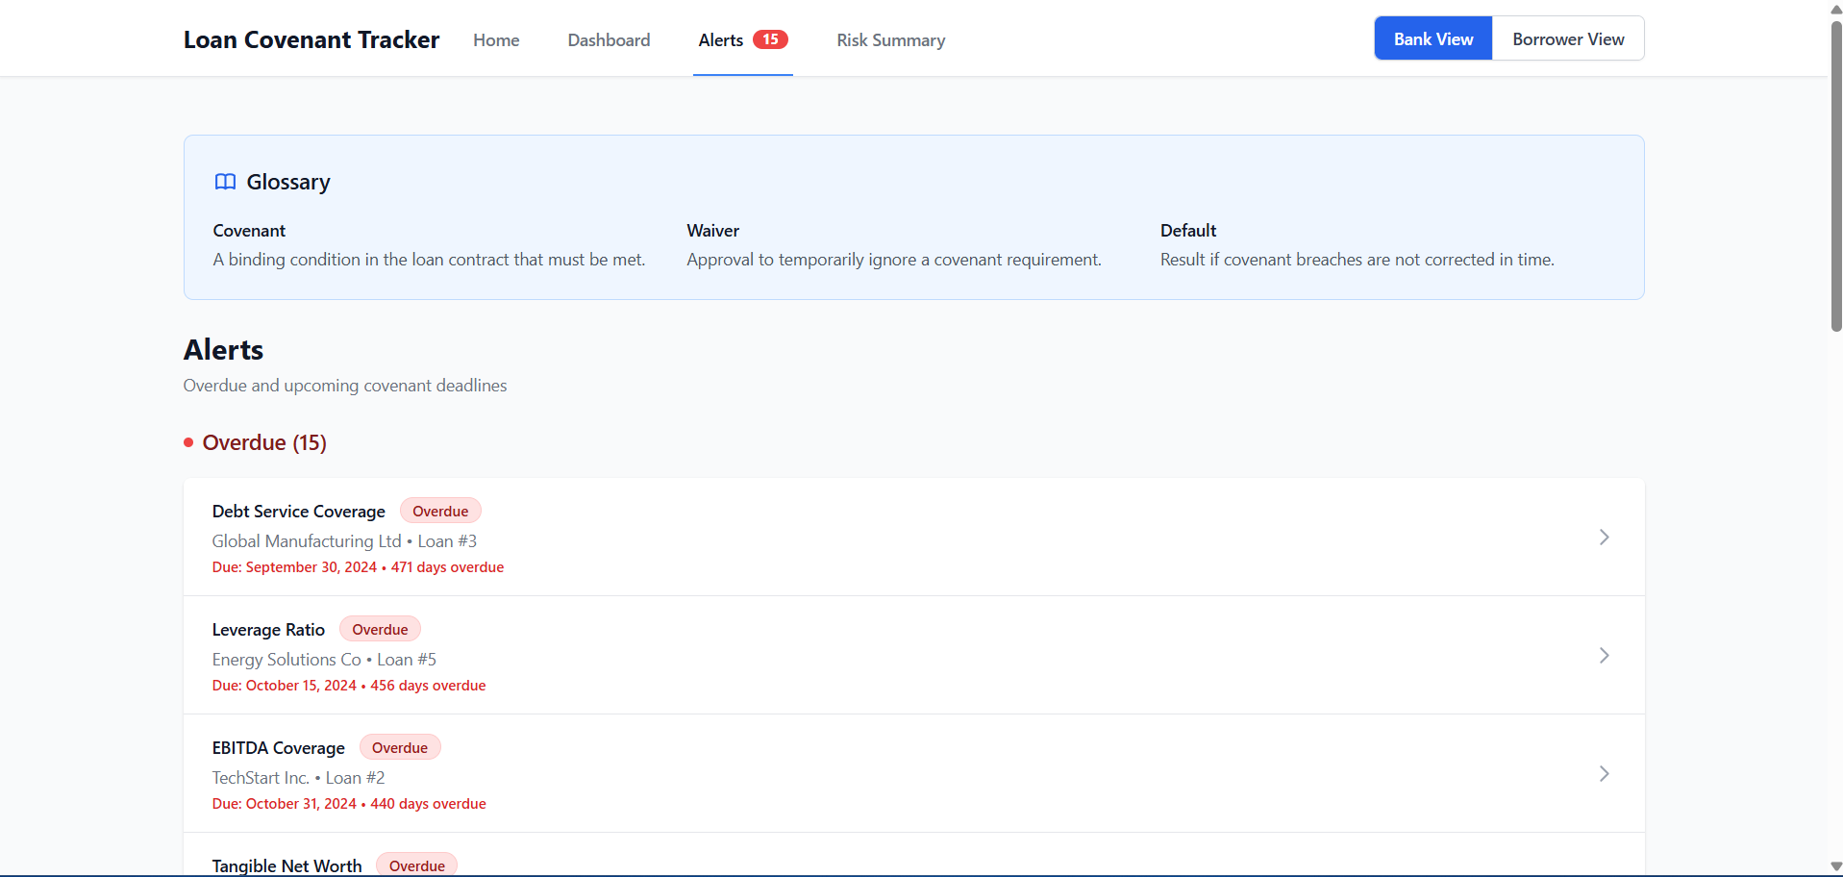Click the page vertical scrollbar thumb
Image resolution: width=1843 pixels, height=877 pixels.
tap(1836, 175)
